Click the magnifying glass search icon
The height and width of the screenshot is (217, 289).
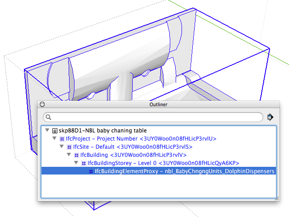[x=48, y=117]
